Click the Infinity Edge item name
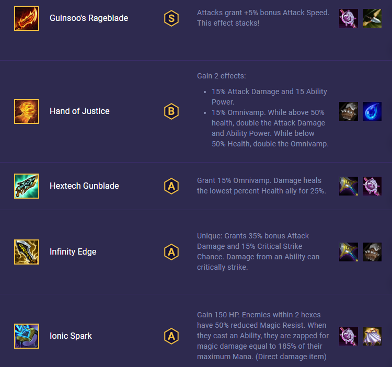The height and width of the screenshot is (367, 392). tap(73, 251)
